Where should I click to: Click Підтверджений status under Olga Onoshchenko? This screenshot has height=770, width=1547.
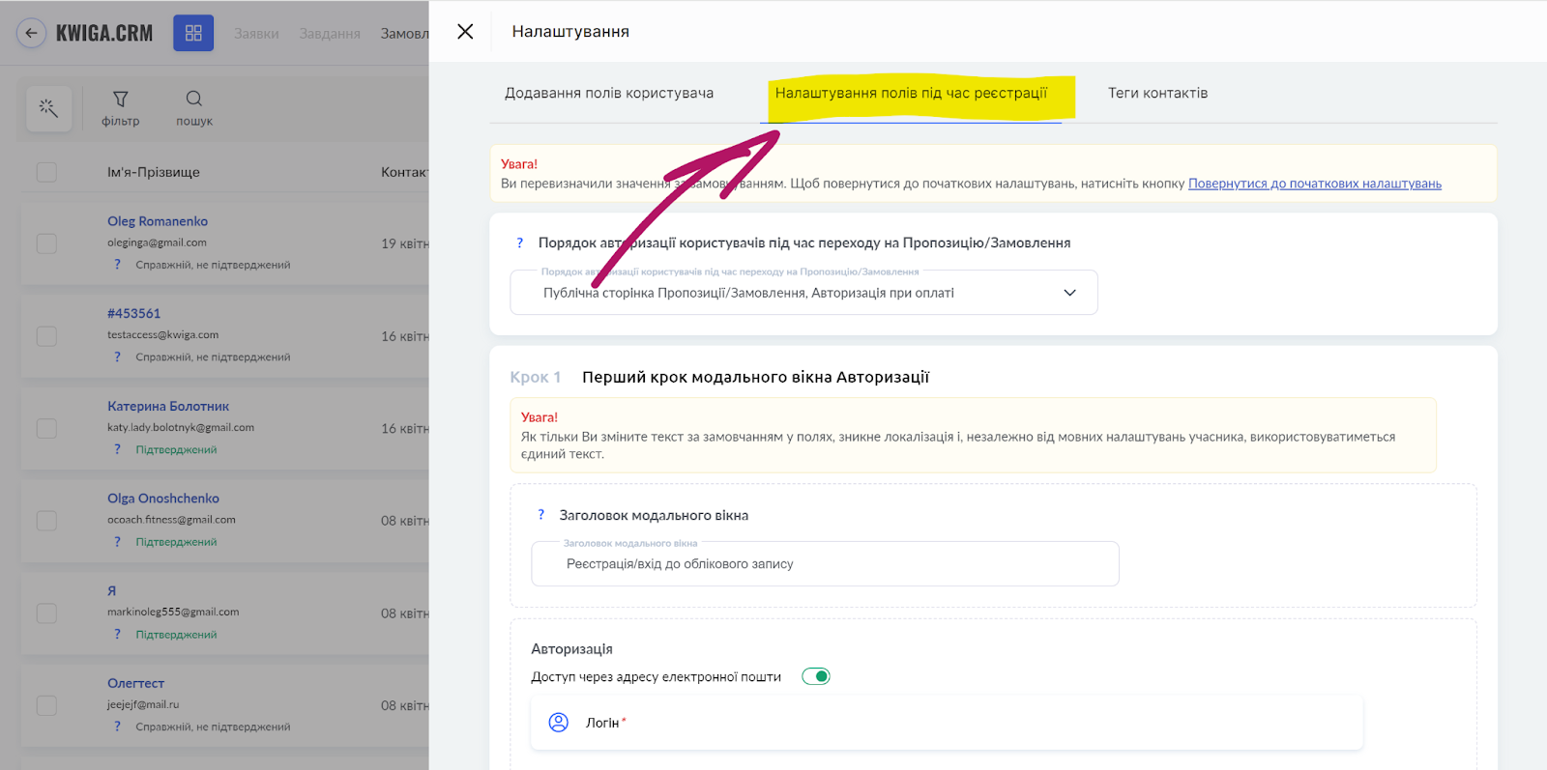pyautogui.click(x=176, y=542)
